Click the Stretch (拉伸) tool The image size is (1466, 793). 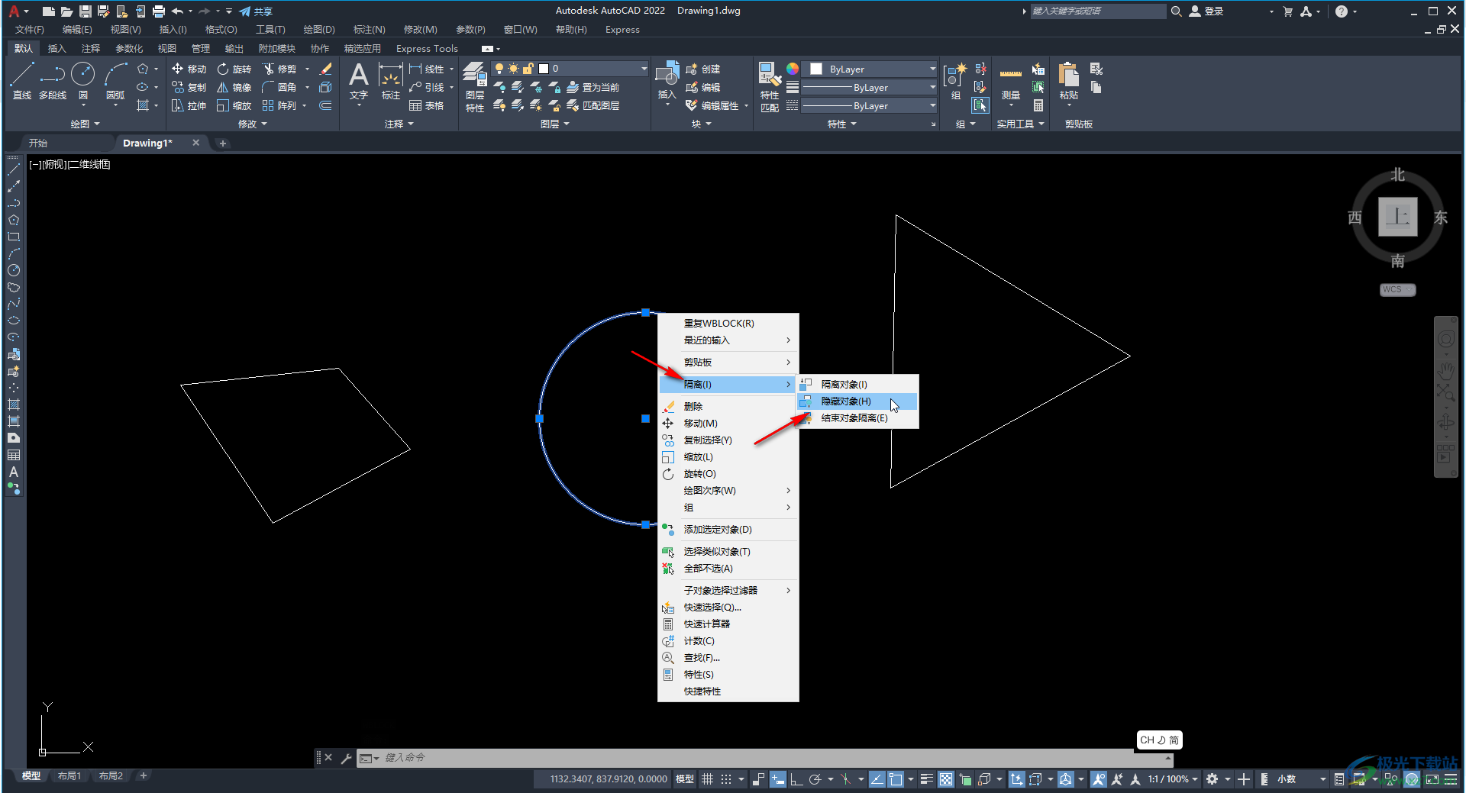[x=189, y=105]
